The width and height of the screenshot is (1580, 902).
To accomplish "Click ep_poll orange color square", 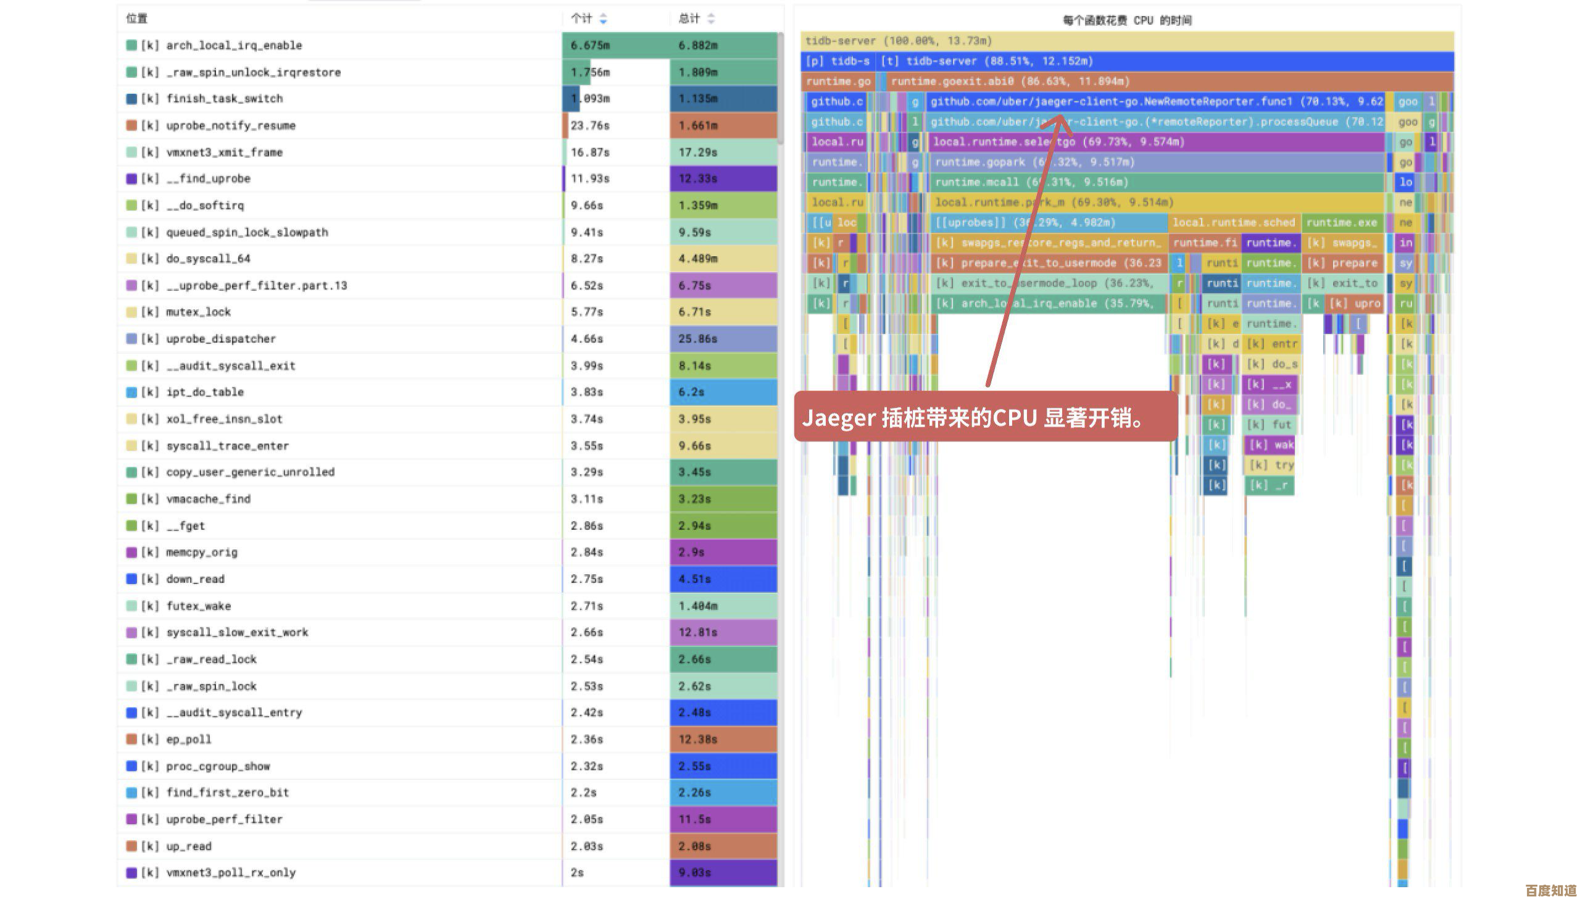I will pyautogui.click(x=131, y=739).
